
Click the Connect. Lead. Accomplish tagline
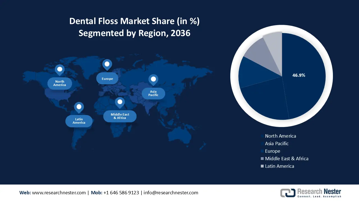tap(319, 196)
